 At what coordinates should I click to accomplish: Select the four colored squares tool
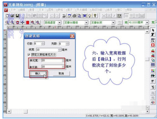tap(153, 71)
